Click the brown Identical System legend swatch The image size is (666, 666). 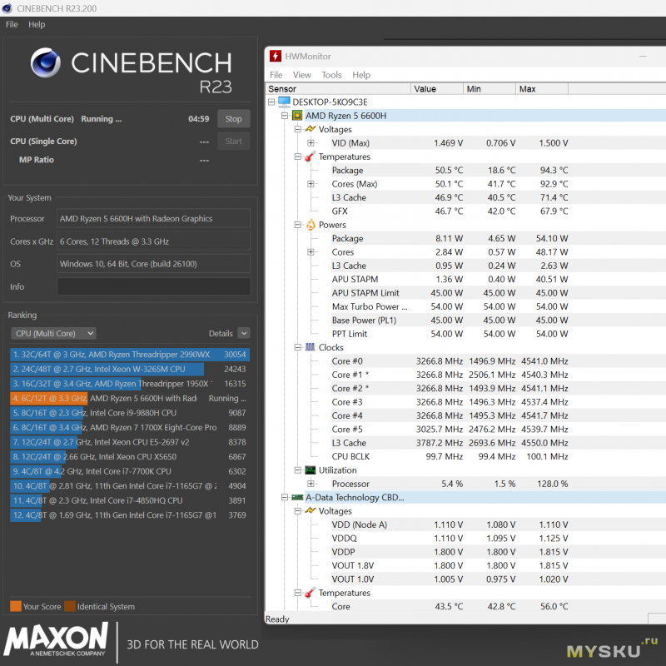pyautogui.click(x=70, y=606)
